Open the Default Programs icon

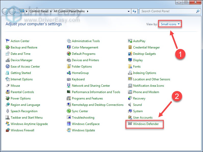coord(69,54)
